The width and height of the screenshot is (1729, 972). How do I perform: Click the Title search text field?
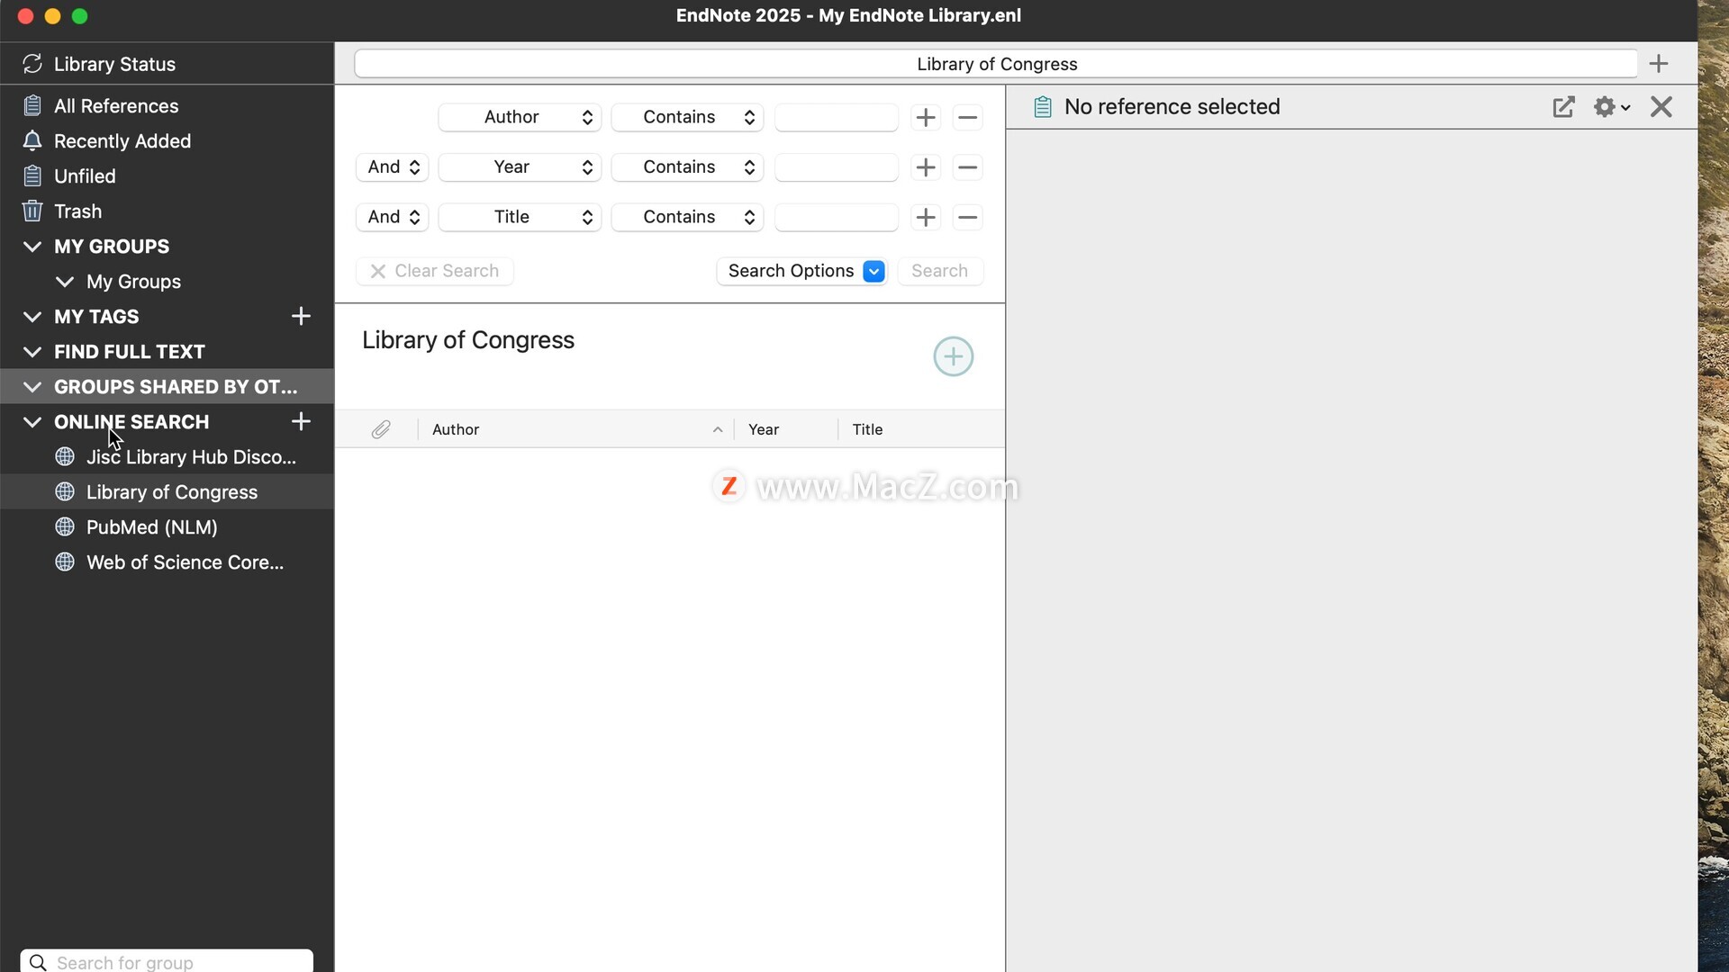pyautogui.click(x=837, y=217)
